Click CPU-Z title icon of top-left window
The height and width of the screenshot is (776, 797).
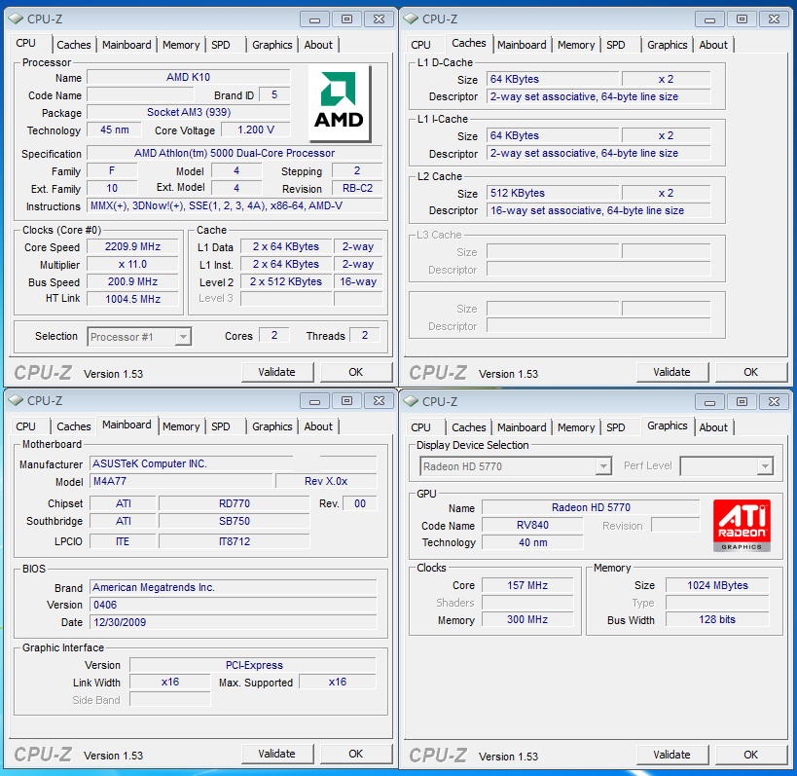16,18
